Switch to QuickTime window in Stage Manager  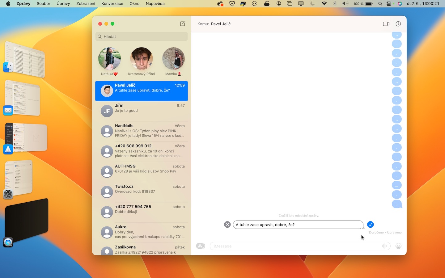pyautogui.click(x=26, y=222)
